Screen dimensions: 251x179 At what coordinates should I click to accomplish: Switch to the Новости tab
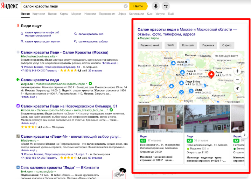tap(90, 14)
